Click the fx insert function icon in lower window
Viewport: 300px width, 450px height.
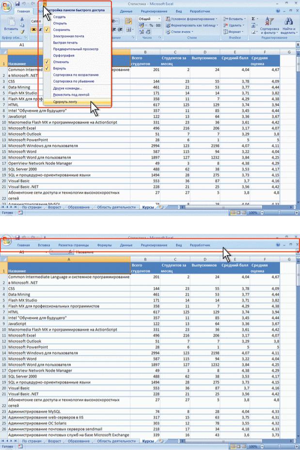click(x=70, y=252)
